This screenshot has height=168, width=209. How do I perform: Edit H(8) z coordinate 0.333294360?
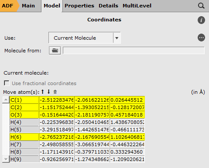127,152
